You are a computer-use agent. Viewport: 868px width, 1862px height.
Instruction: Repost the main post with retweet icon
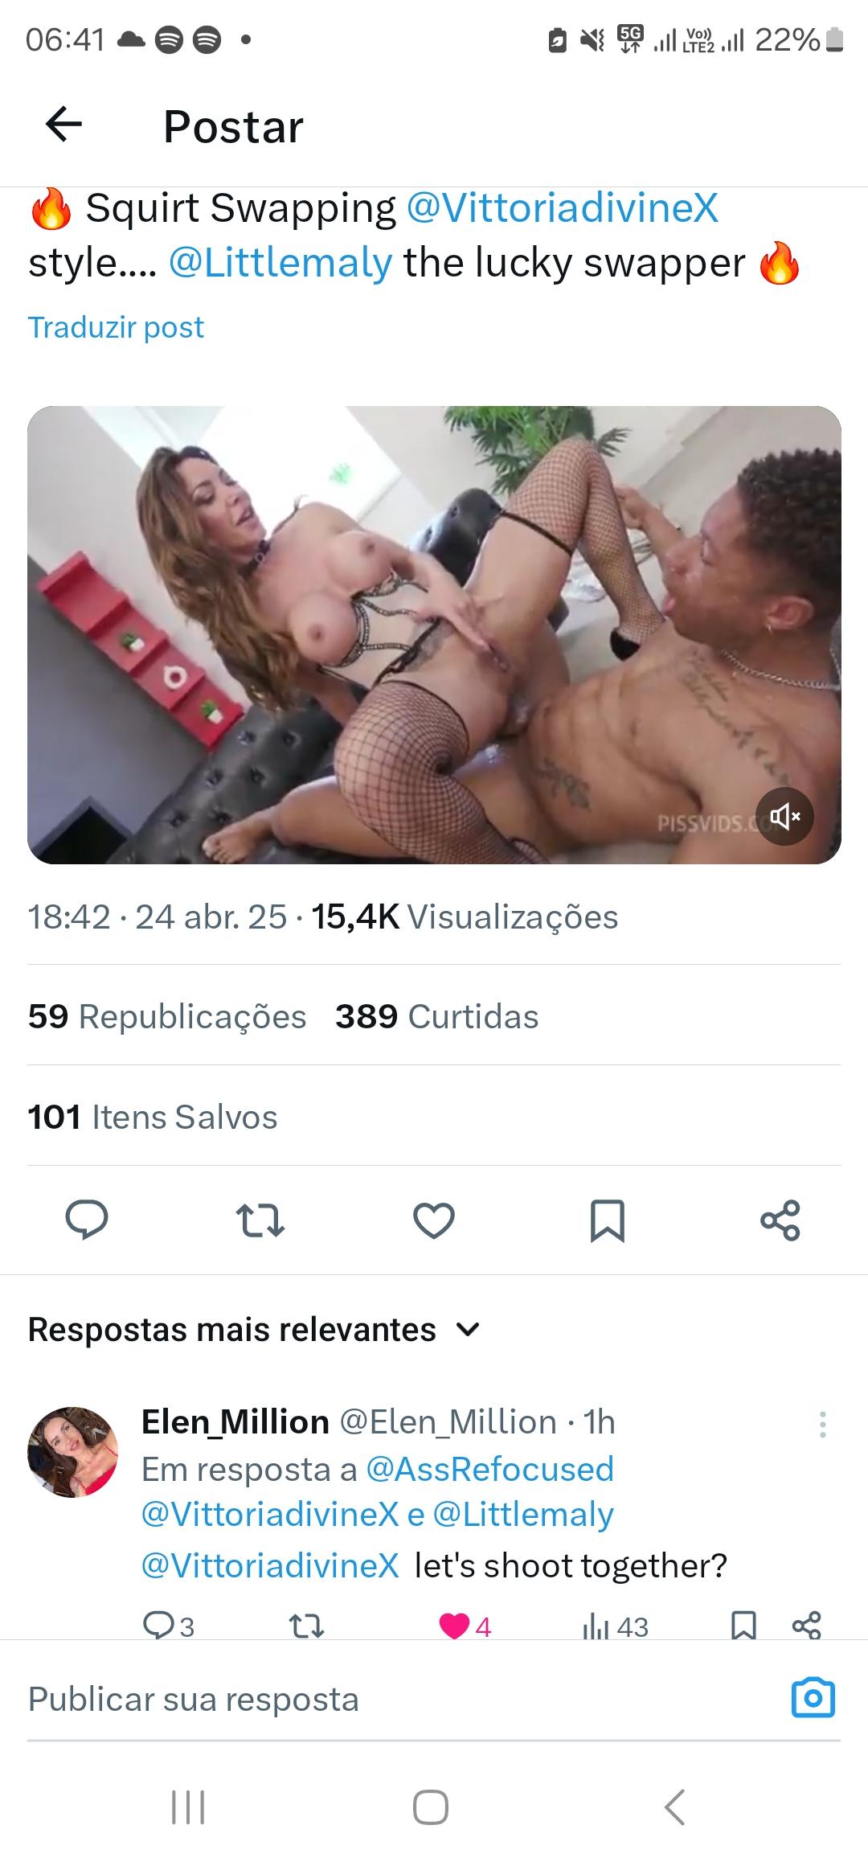(x=260, y=1220)
